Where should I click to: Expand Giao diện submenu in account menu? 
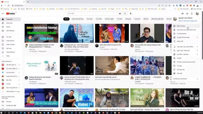186,47
